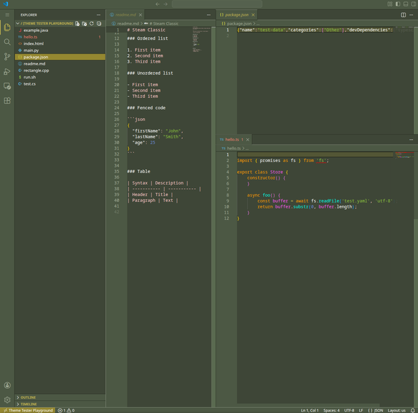Click the command center search box

pyautogui.click(x=217, y=4)
